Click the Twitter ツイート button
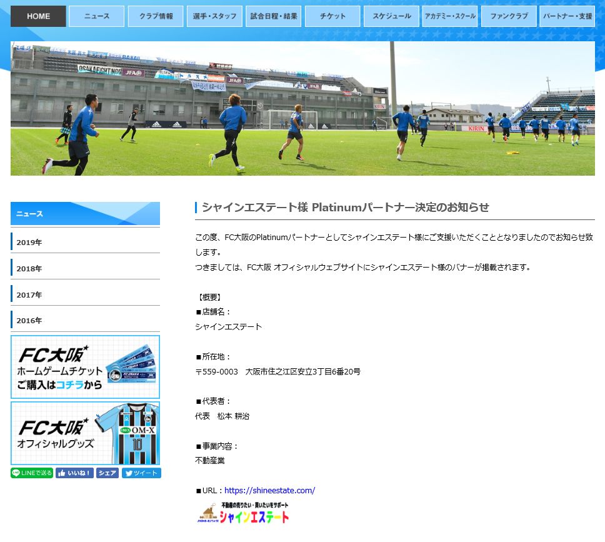 [141, 473]
